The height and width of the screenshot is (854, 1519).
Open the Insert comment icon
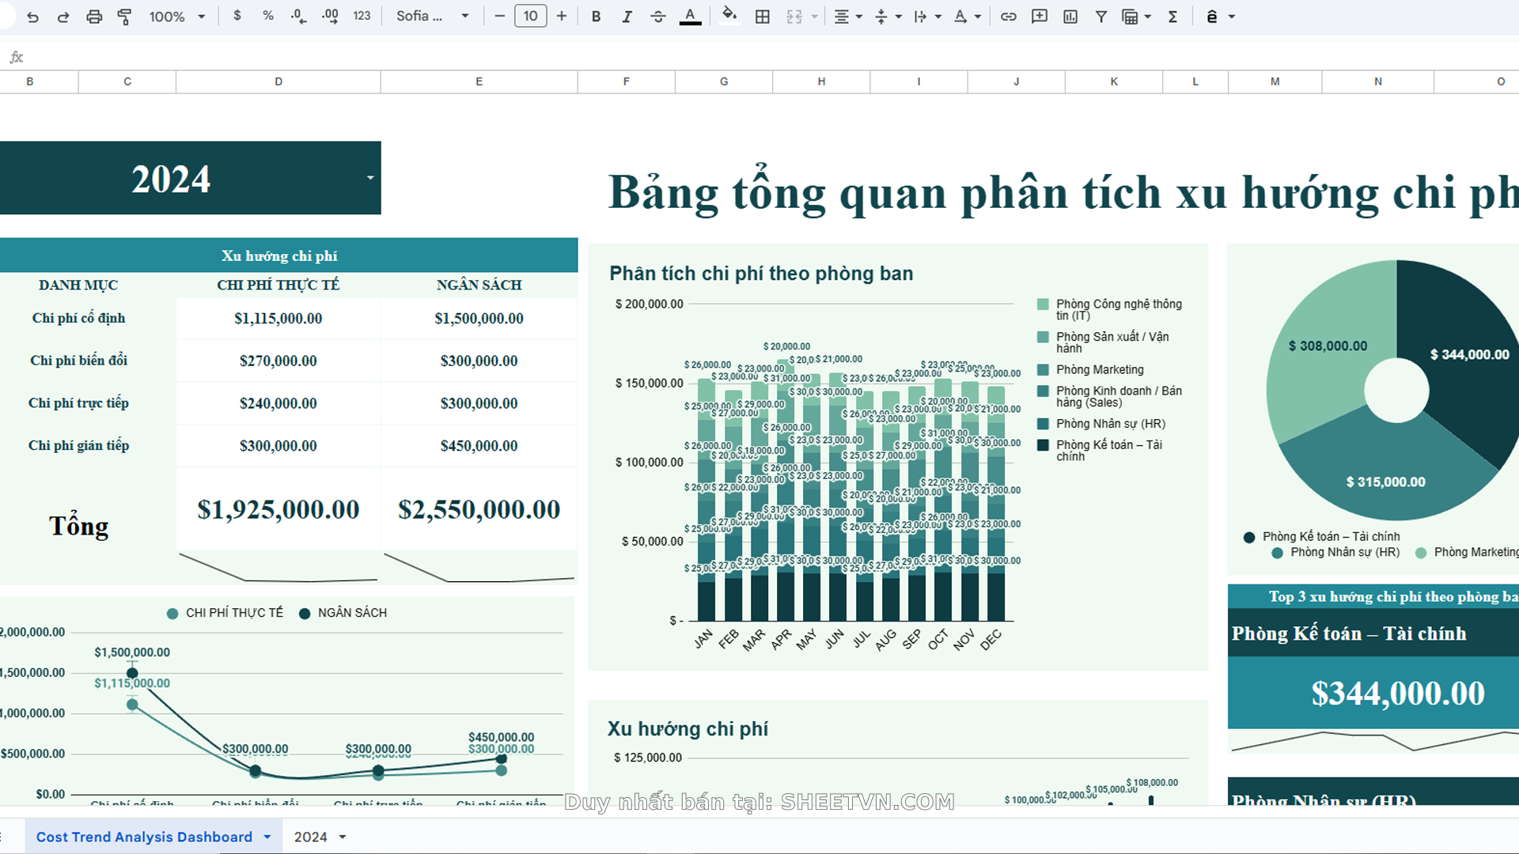click(x=1039, y=16)
